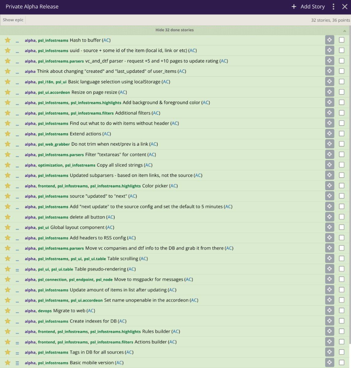
Task: Tick the checkbox for Table scrolling story
Action: coord(341,259)
